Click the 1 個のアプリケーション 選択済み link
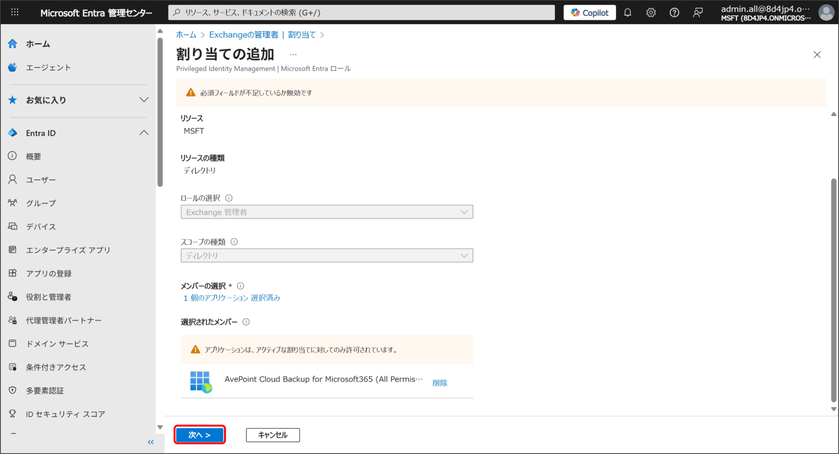The image size is (839, 454). 232,298
